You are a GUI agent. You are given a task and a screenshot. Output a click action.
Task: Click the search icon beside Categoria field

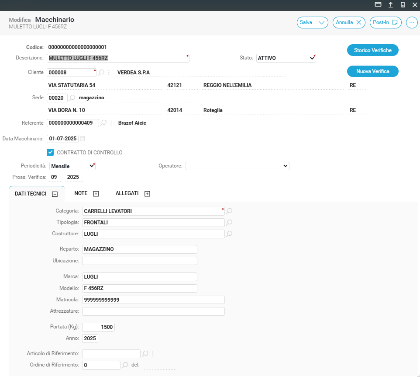[229, 211]
